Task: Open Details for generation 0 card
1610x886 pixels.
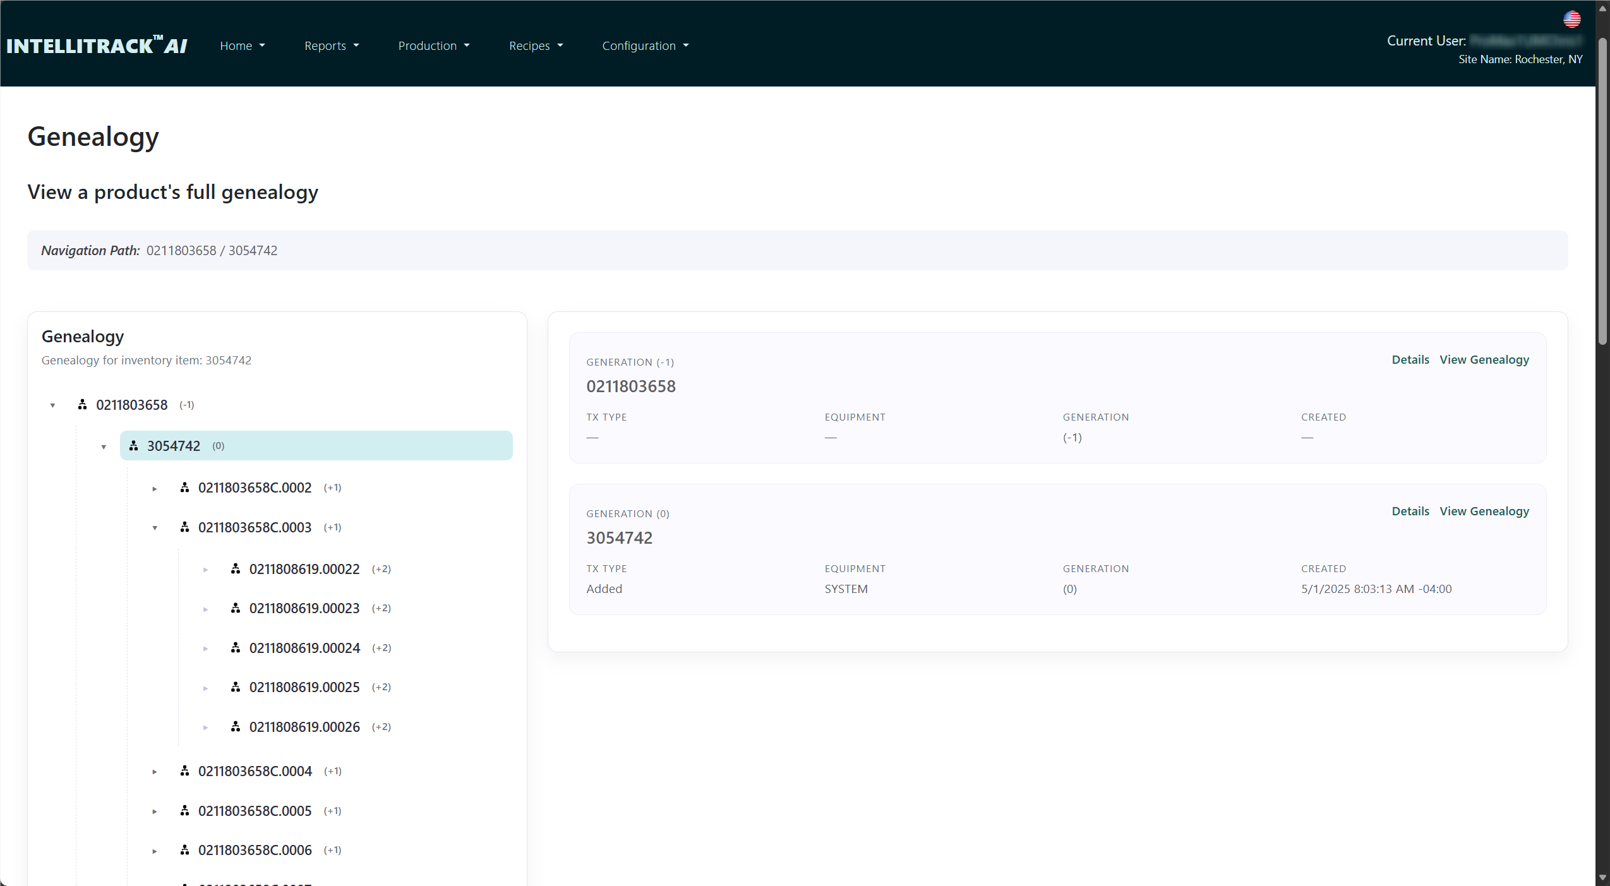Action: (1410, 511)
